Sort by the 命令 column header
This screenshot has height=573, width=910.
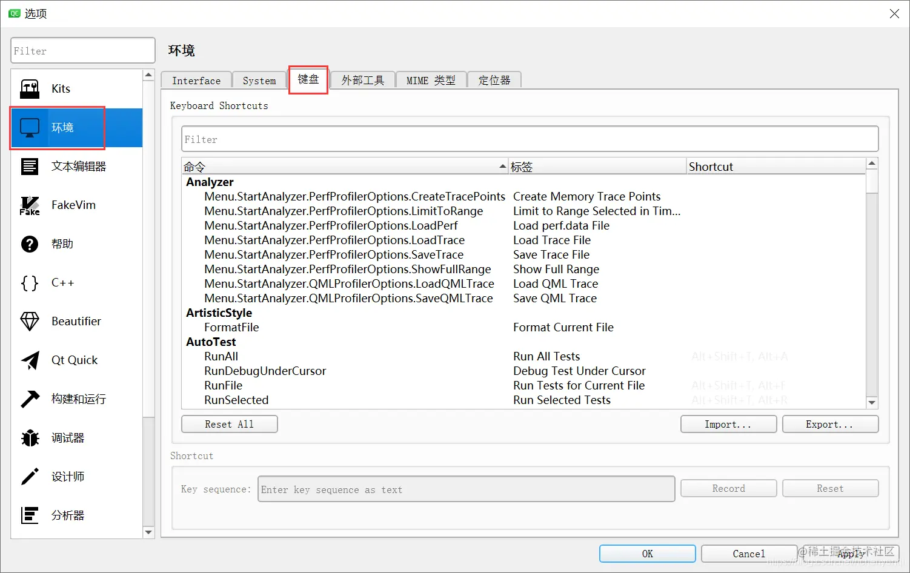coord(345,167)
